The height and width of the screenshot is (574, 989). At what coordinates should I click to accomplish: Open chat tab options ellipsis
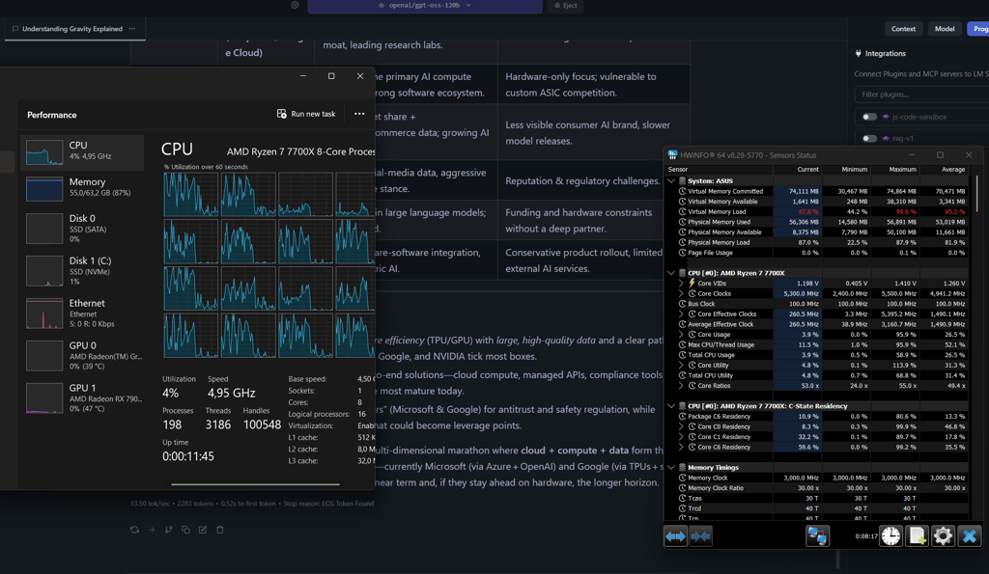(x=131, y=28)
